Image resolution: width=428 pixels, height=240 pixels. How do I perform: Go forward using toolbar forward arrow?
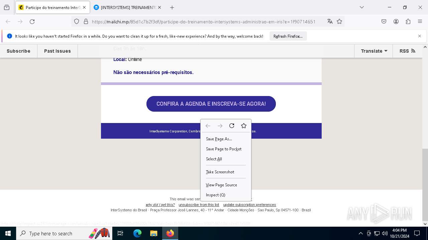coord(20,21)
